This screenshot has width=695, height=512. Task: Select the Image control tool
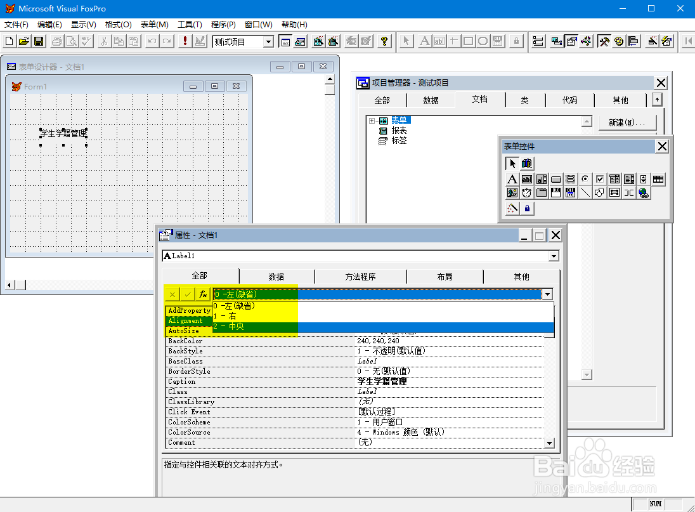[512, 193]
